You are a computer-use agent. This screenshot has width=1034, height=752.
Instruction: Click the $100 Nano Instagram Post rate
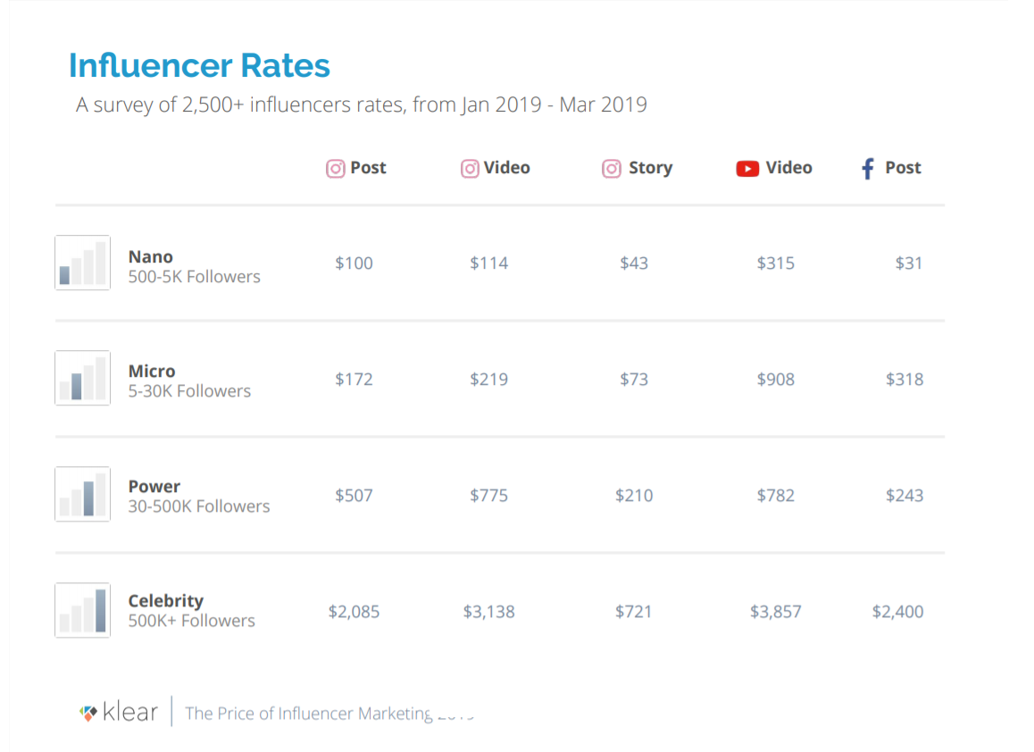354,263
